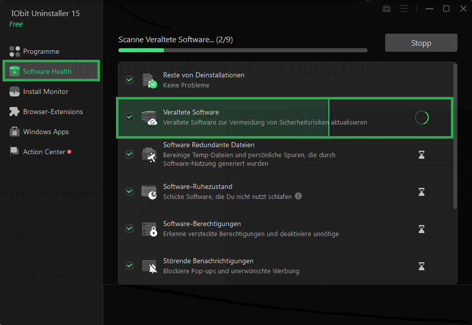The image size is (472, 325).
Task: Click the Veraltete Software title text
Action: tap(191, 112)
